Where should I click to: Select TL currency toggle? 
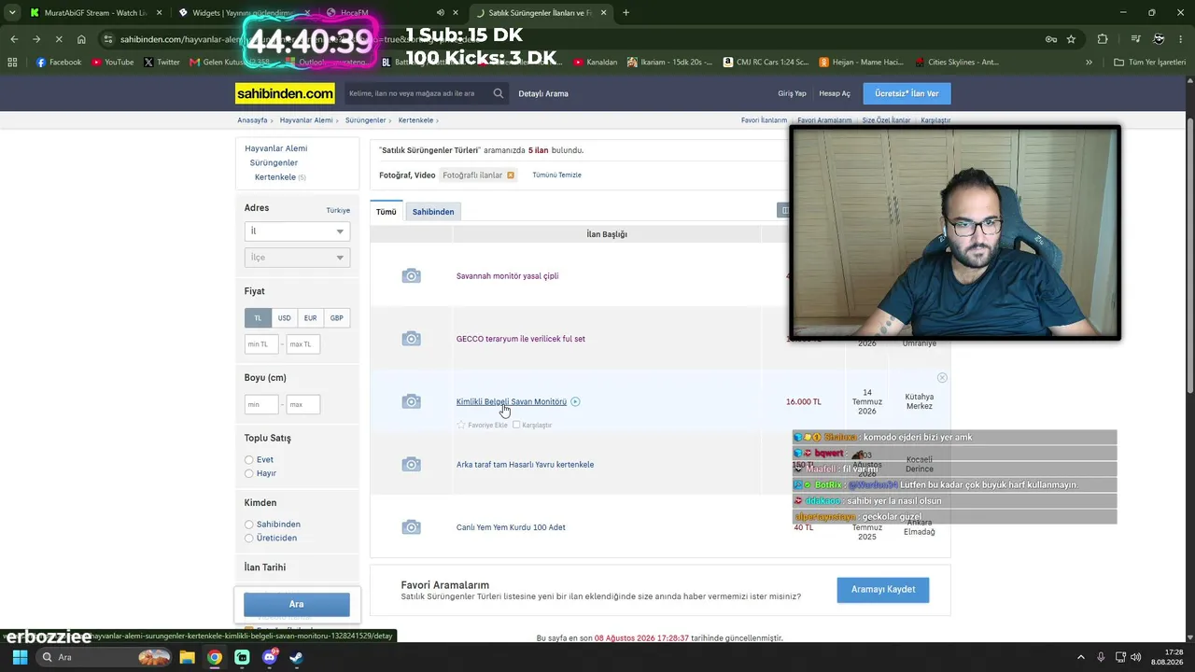tap(258, 318)
